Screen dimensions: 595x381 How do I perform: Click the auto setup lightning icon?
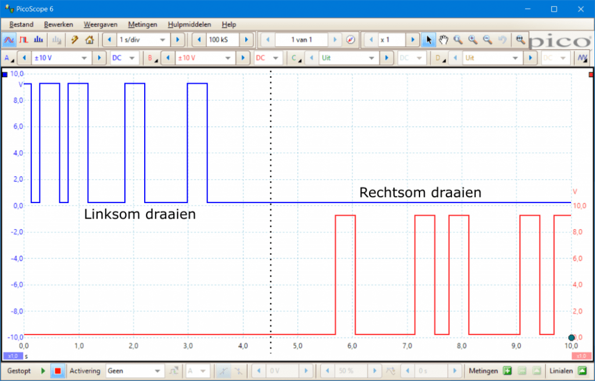point(74,40)
